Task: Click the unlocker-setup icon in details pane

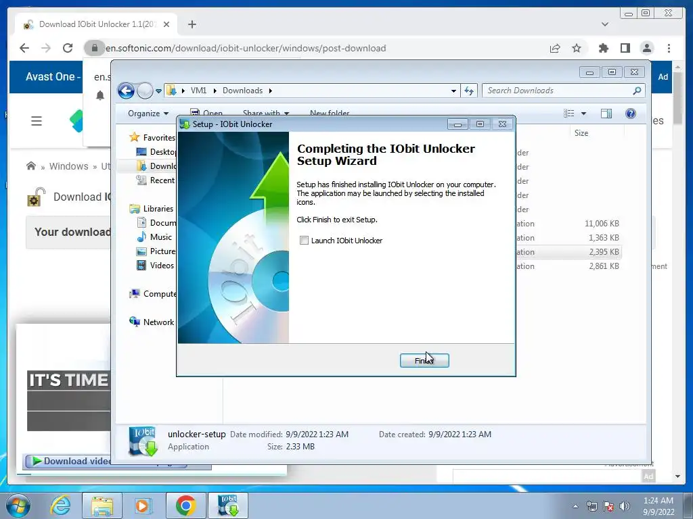Action: (142, 441)
